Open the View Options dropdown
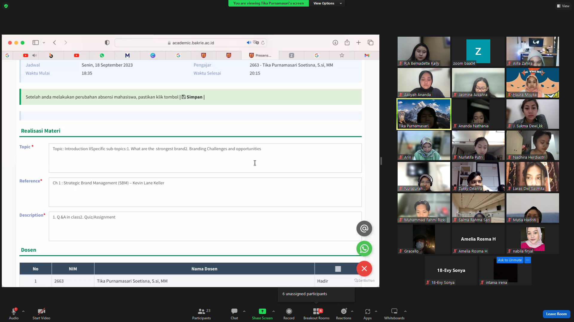 327,3
